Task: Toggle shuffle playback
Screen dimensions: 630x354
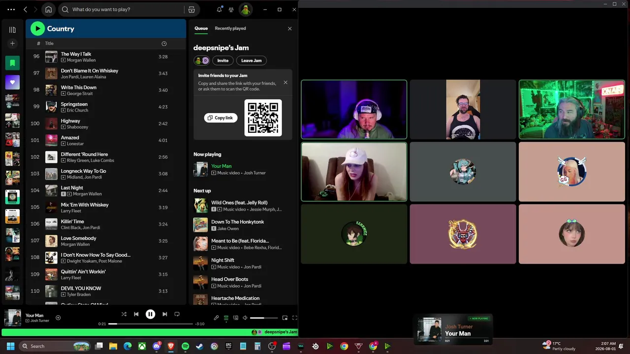Action: pos(124,314)
